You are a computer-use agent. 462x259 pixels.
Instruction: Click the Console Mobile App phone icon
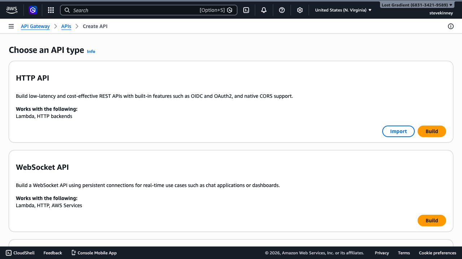pyautogui.click(x=74, y=253)
